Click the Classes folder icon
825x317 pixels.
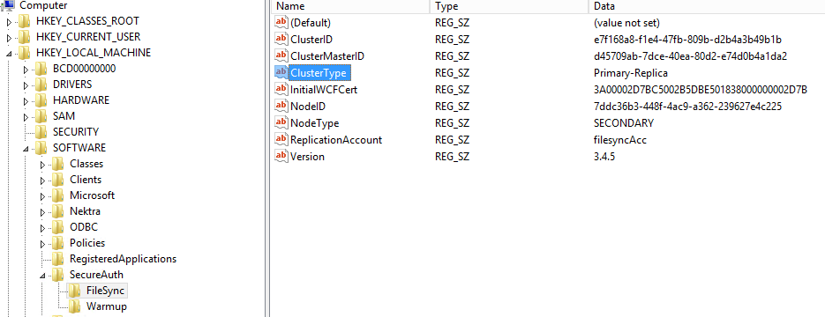pyautogui.click(x=58, y=164)
